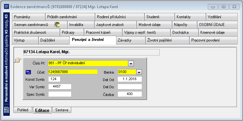Switch to the Závazky tab
This screenshot has width=243, height=121.
pyautogui.click(x=131, y=40)
